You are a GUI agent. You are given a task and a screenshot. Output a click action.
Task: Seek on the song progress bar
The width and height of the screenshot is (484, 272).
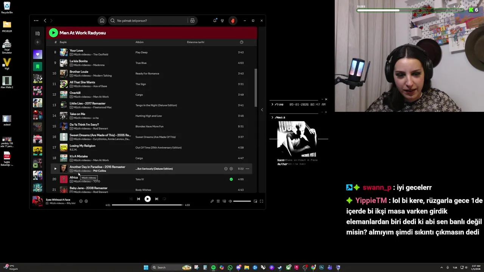tap(147, 205)
